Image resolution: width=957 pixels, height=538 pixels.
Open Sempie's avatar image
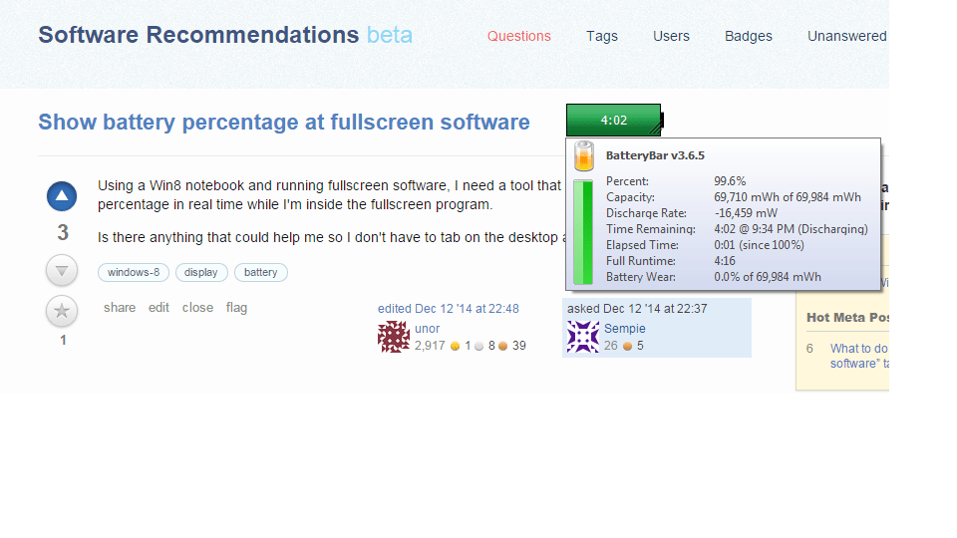tap(583, 337)
